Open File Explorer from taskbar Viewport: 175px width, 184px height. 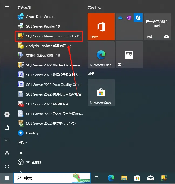tap(124, 178)
